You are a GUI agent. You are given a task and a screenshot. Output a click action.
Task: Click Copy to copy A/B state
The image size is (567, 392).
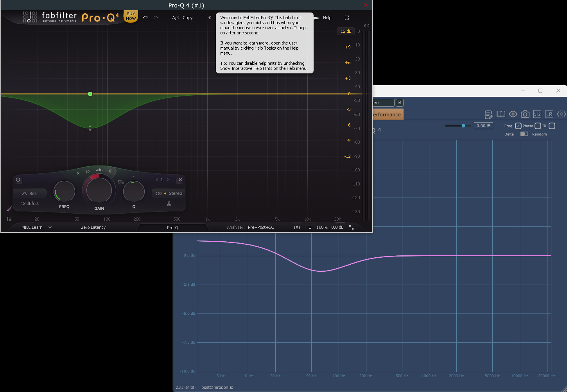188,18
